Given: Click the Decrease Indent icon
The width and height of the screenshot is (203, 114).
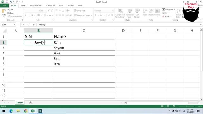Looking at the screenshot, I should (68, 15).
